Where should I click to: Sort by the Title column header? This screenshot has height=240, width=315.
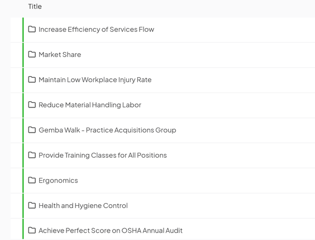tap(35, 7)
